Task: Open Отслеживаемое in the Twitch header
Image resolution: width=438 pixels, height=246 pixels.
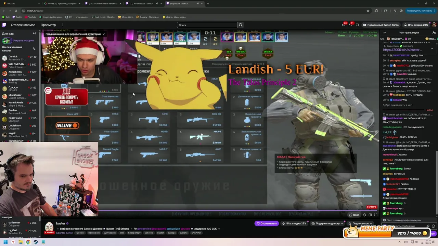Action: point(23,25)
